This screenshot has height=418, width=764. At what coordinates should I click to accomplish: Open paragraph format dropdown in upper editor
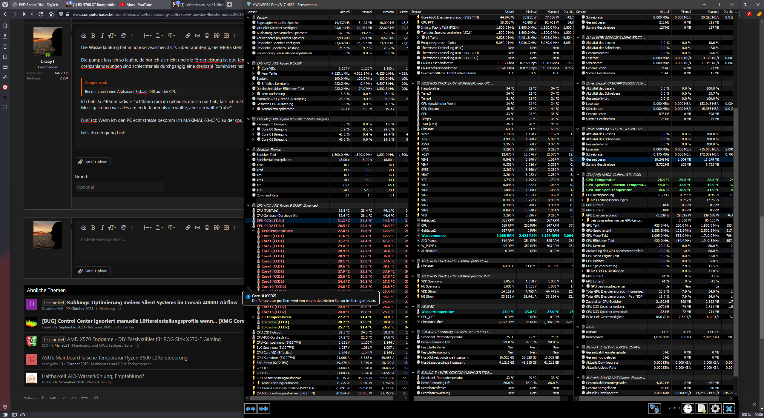(171, 36)
